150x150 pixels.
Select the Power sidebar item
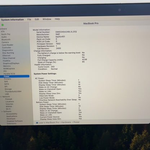click(15, 76)
